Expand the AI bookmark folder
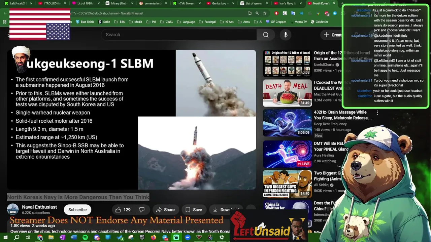 pyautogui.click(x=258, y=22)
